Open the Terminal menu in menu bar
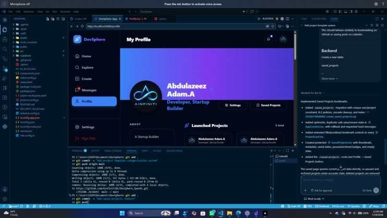 (x=65, y=12)
